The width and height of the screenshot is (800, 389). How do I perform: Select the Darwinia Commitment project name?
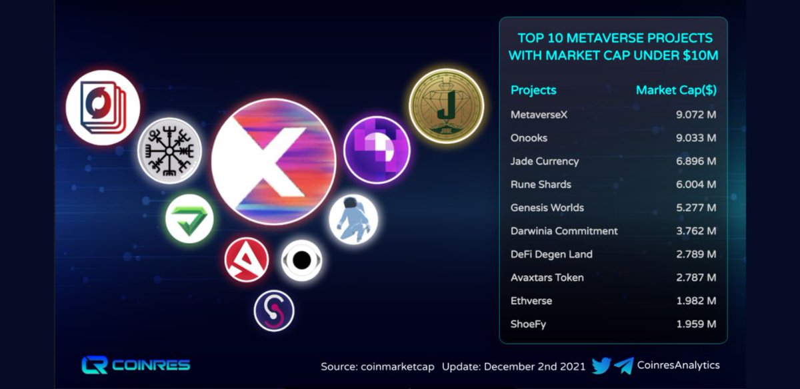[x=564, y=231]
